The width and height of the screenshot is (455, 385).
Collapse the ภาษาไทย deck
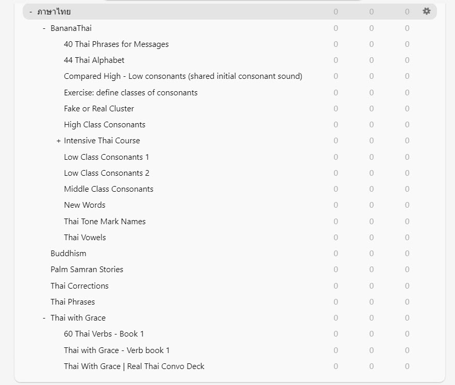click(x=31, y=12)
